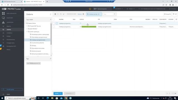
Task: Click the WYLOGUJ logout button
Action: tap(172, 9)
